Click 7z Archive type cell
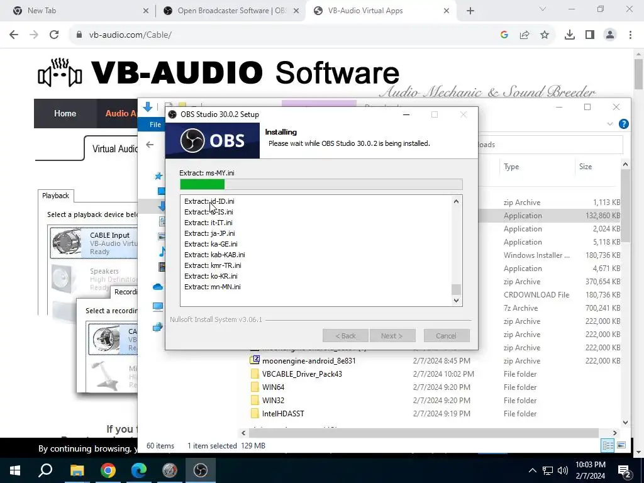The height and width of the screenshot is (483, 644). coord(521,308)
